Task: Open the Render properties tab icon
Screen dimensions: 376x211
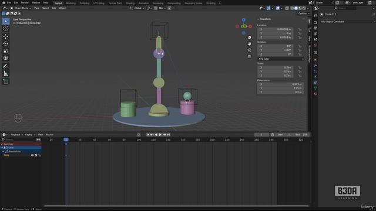Action: [315, 22]
